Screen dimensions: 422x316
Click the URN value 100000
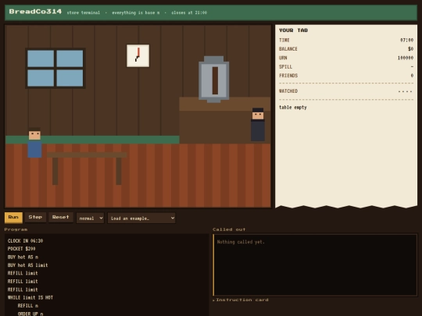pyautogui.click(x=406, y=58)
